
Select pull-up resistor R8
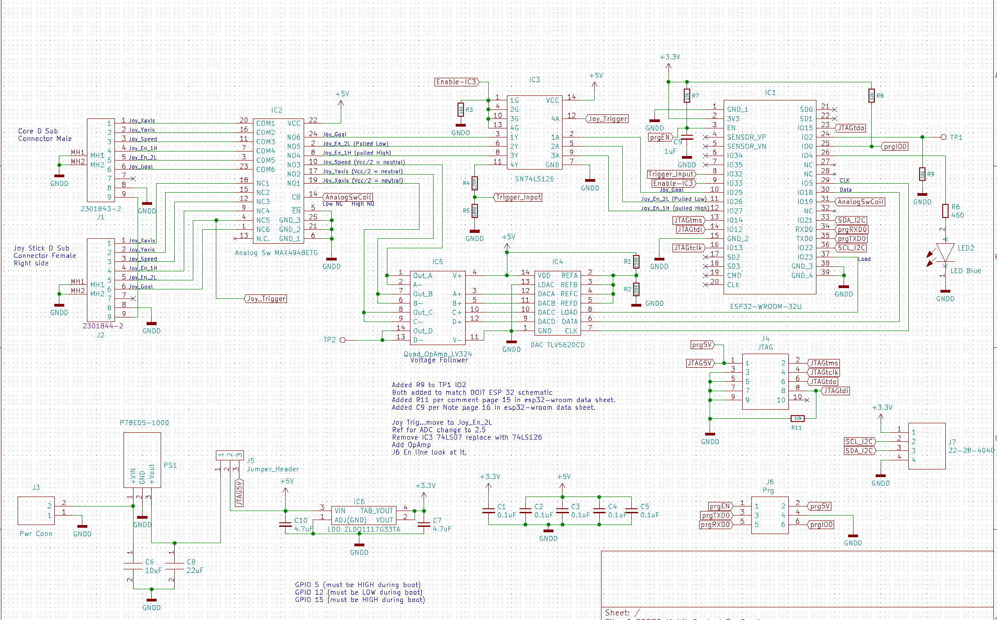[x=871, y=96]
